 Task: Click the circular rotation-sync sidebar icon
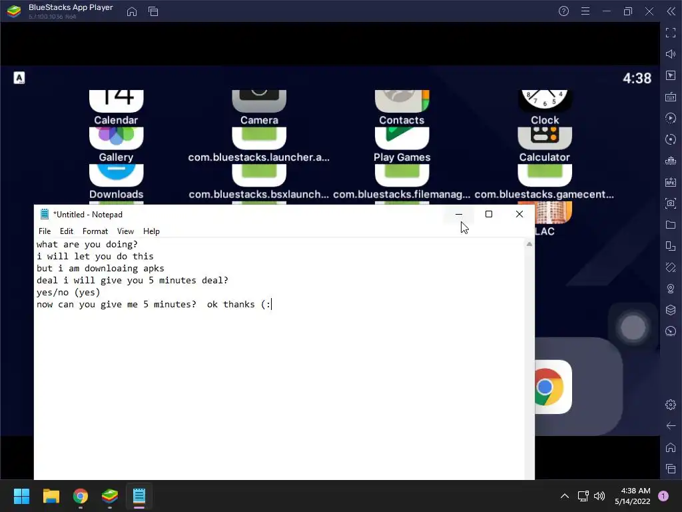(x=670, y=139)
